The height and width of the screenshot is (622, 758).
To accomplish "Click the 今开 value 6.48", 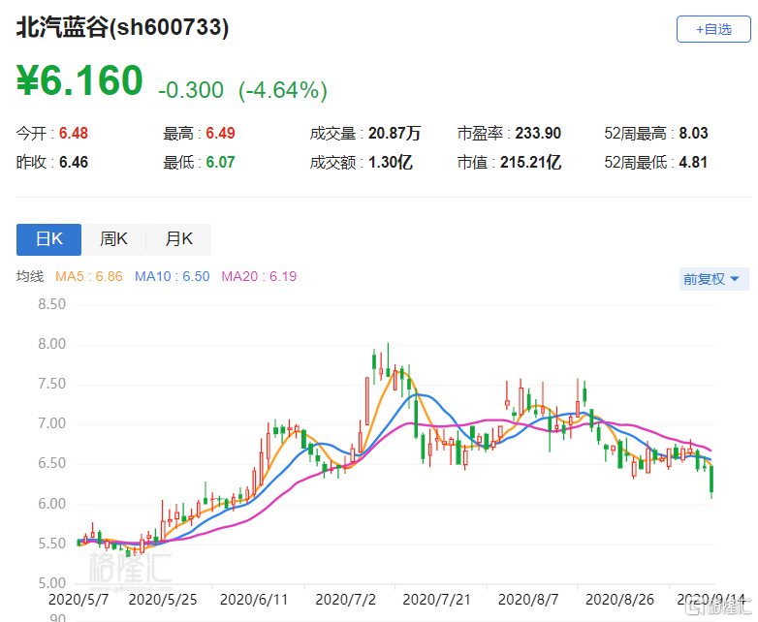I will [x=74, y=133].
